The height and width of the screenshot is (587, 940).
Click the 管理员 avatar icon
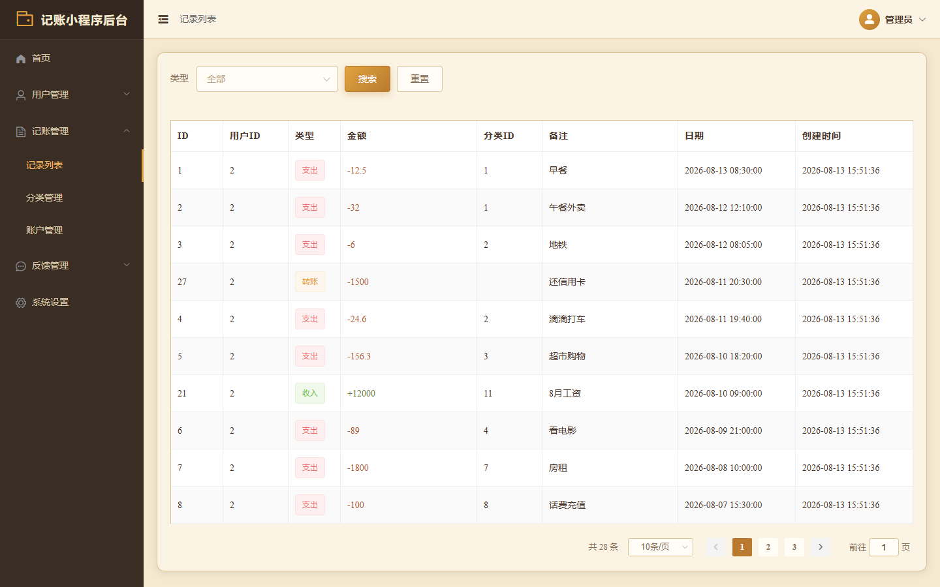[x=869, y=20]
